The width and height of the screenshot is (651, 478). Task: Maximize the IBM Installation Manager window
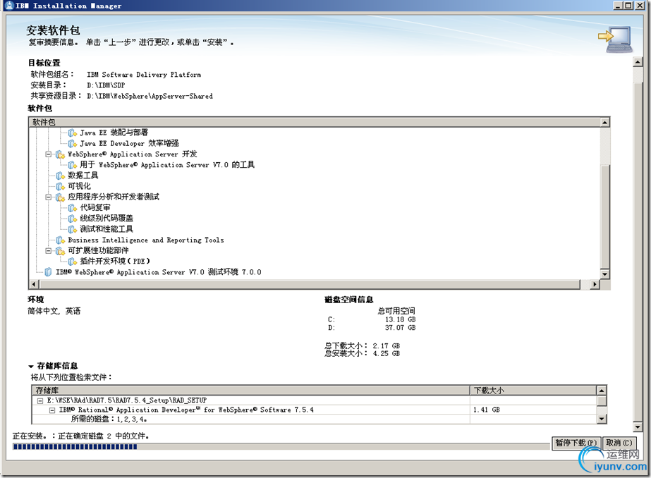point(628,6)
